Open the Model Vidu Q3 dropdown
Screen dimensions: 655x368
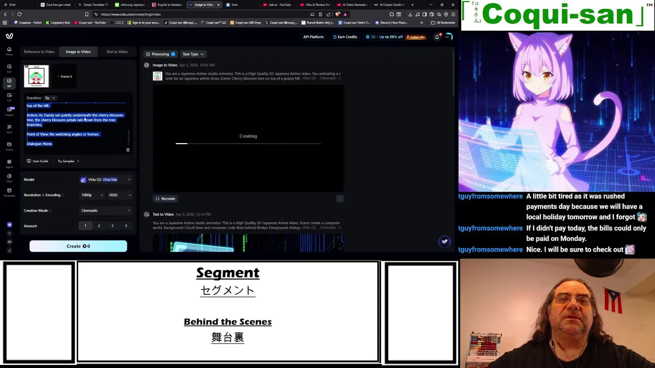[105, 180]
